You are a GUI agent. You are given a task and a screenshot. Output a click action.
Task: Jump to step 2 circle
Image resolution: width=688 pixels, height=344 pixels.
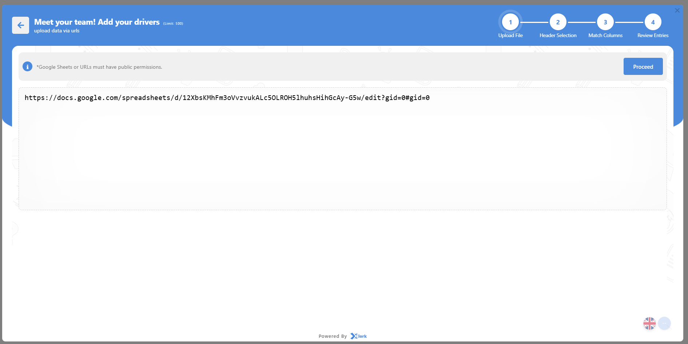558,22
